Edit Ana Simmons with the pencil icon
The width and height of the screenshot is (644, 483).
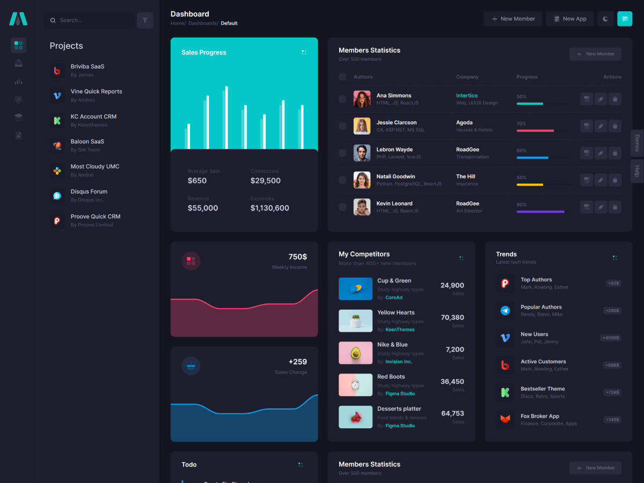601,99
